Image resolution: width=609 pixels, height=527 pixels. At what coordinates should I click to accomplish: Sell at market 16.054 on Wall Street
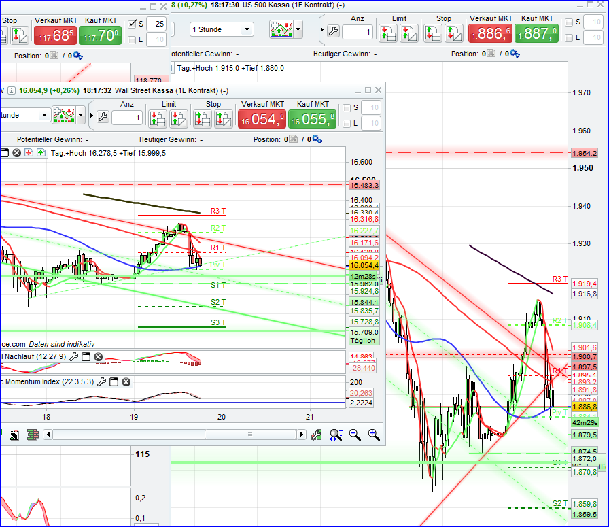click(262, 118)
